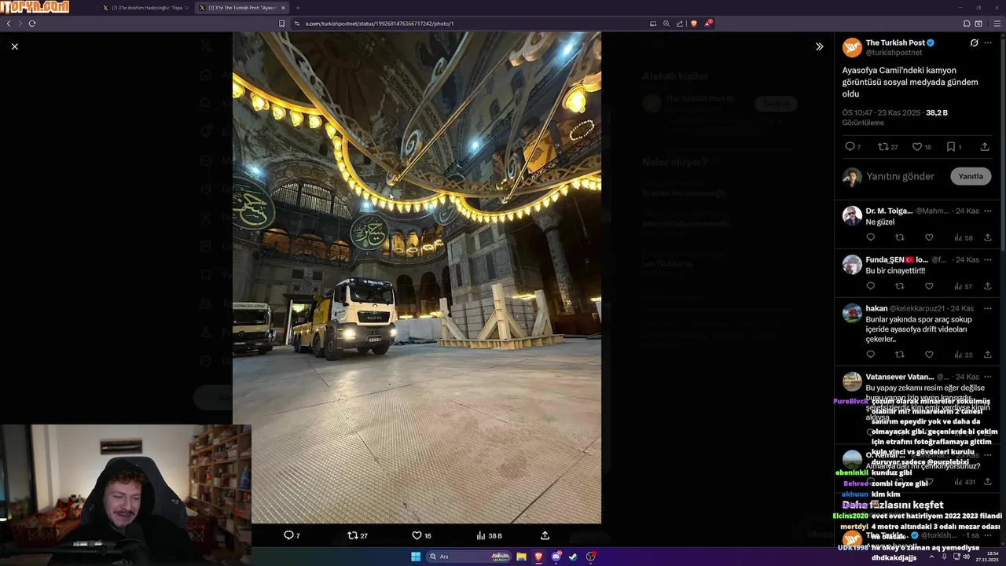1006x566 pixels.
Task: Retweet hakan's drift videos comment
Action: (899, 355)
